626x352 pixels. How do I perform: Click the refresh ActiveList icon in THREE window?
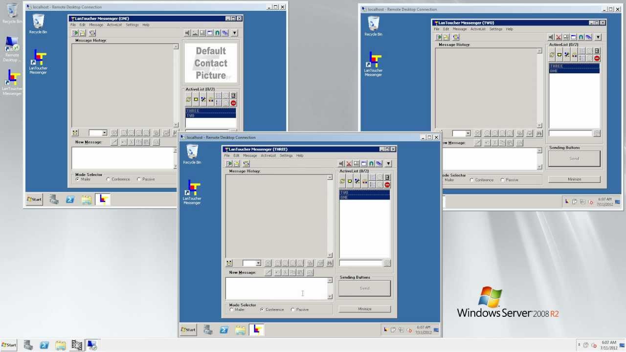[342, 181]
